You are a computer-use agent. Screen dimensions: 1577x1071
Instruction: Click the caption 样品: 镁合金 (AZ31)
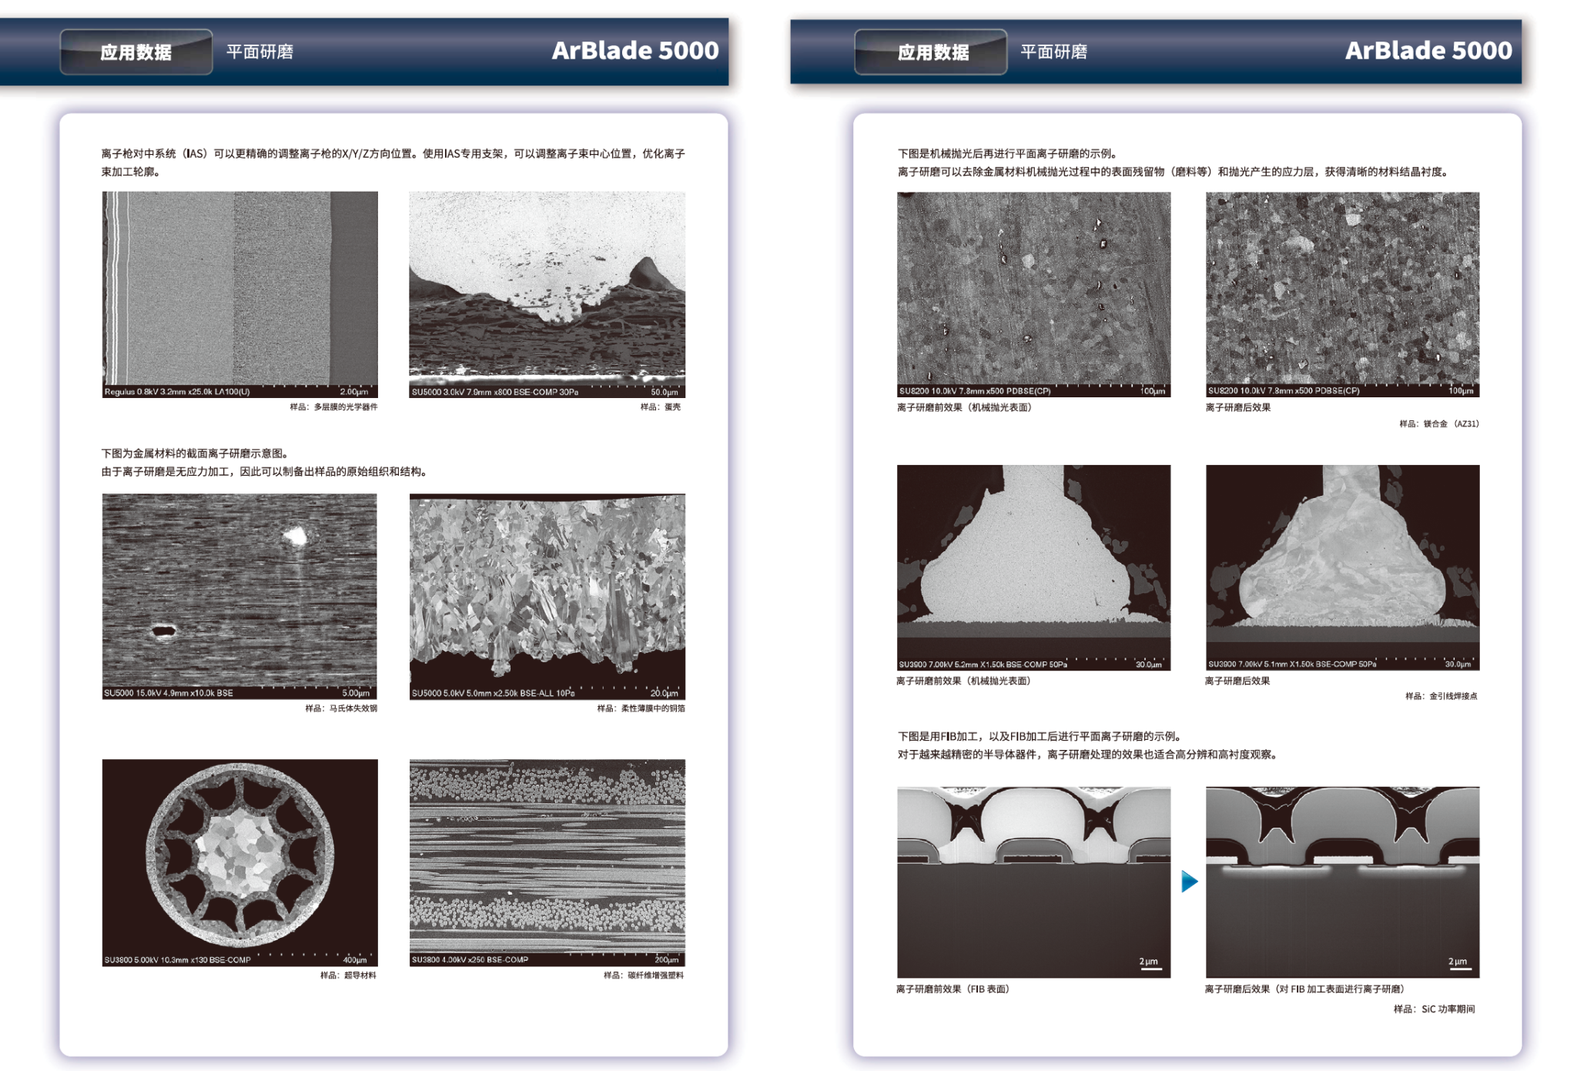tap(1439, 423)
